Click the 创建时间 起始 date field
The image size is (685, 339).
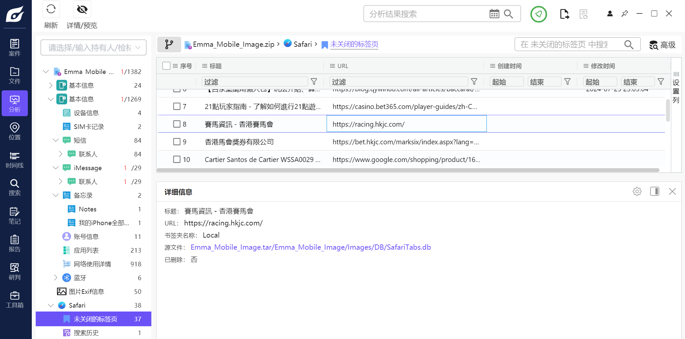[x=506, y=81]
